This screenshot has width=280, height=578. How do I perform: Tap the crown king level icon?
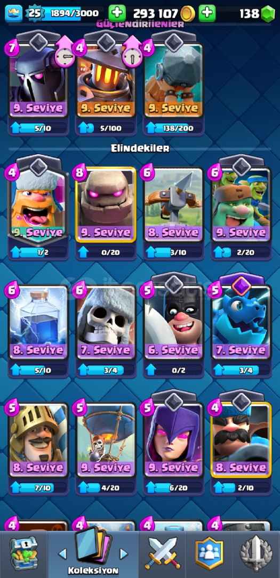(x=13, y=13)
